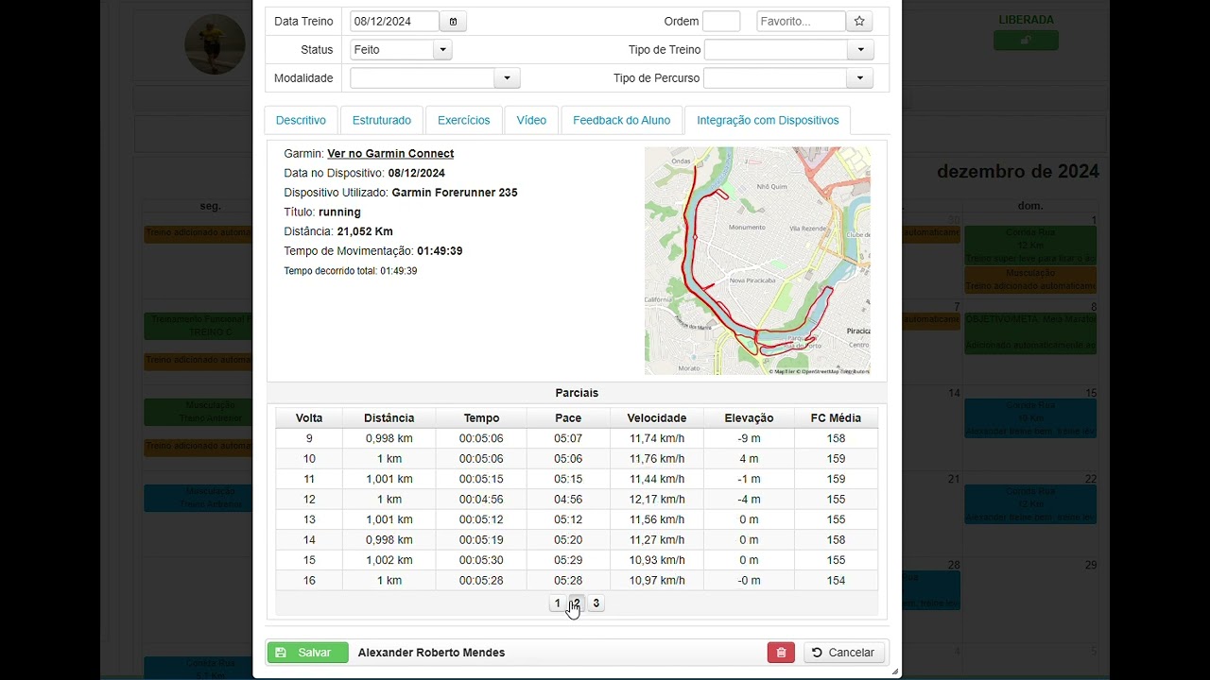Click lap 16 speed 10,97 km/h
The width and height of the screenshot is (1210, 680).
(656, 581)
